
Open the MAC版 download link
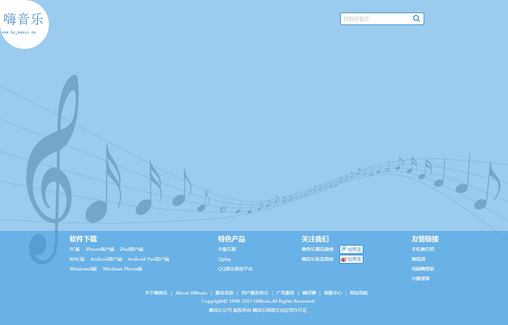77,259
